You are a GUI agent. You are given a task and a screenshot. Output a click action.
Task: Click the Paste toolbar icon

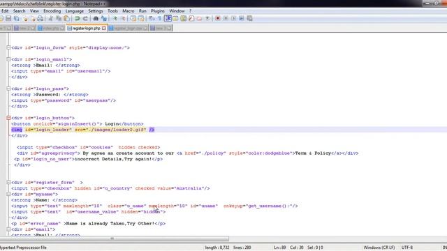[67, 19]
